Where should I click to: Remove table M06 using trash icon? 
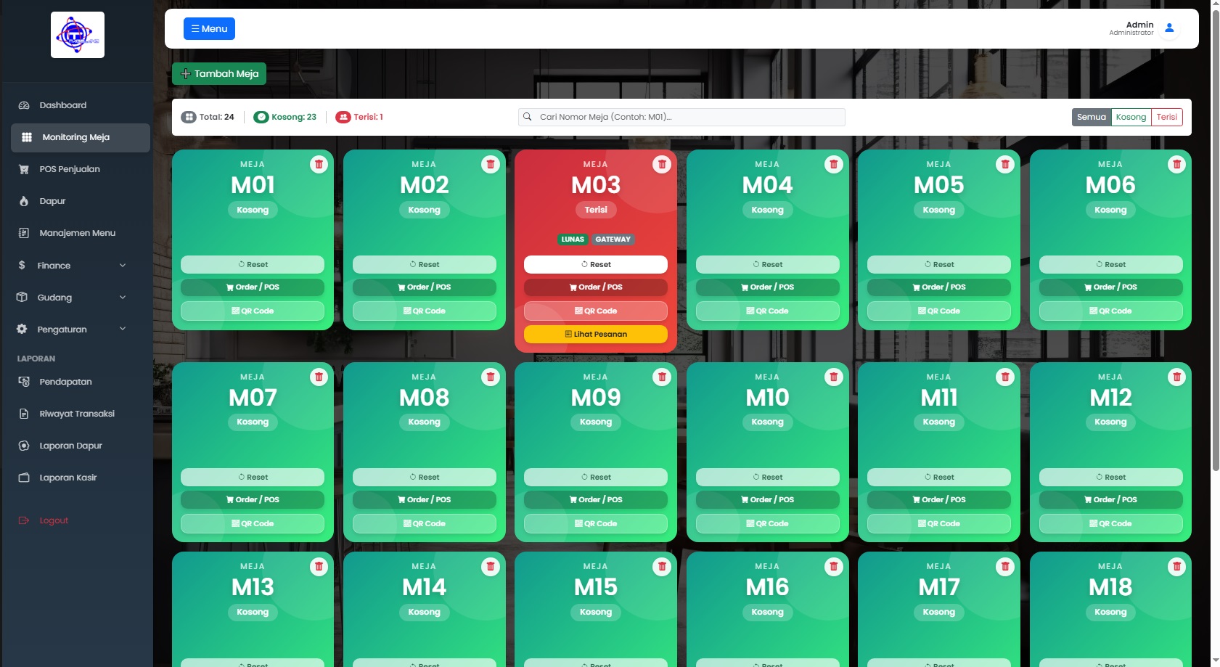[x=1176, y=165]
